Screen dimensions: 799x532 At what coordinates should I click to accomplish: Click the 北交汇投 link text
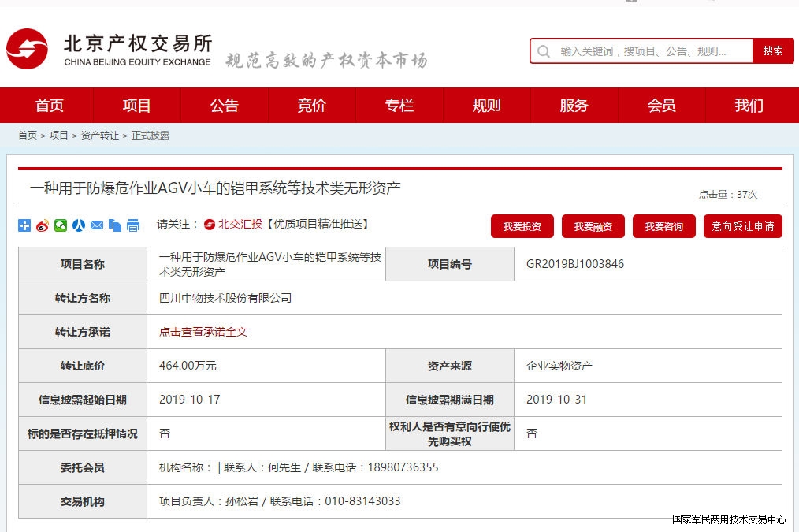point(240,224)
